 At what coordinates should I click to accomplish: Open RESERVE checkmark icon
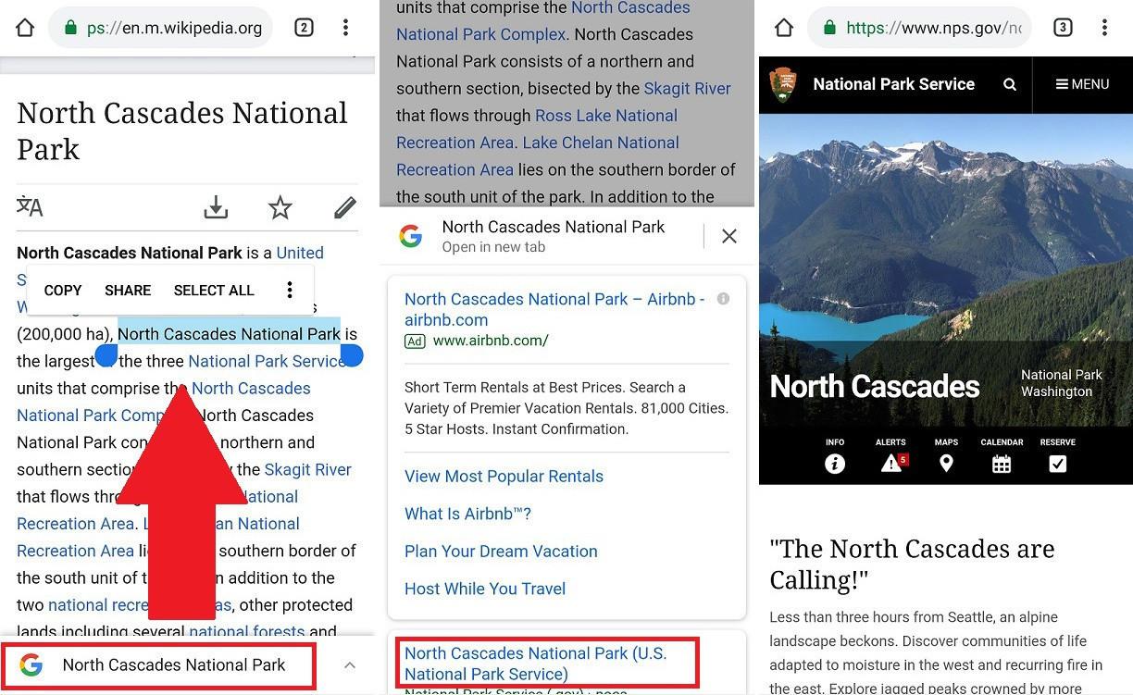(x=1058, y=456)
